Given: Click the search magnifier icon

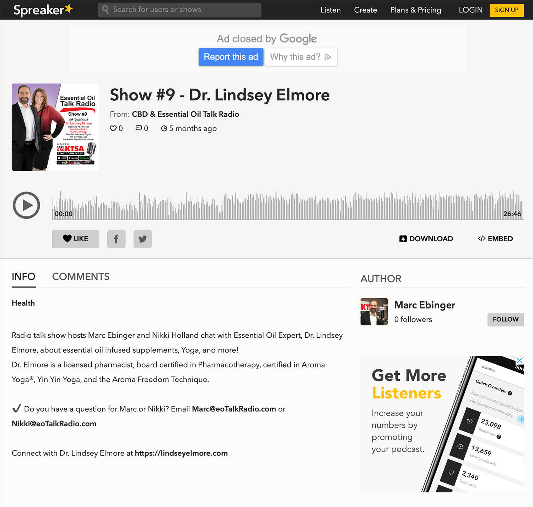Looking at the screenshot, I should click(105, 10).
